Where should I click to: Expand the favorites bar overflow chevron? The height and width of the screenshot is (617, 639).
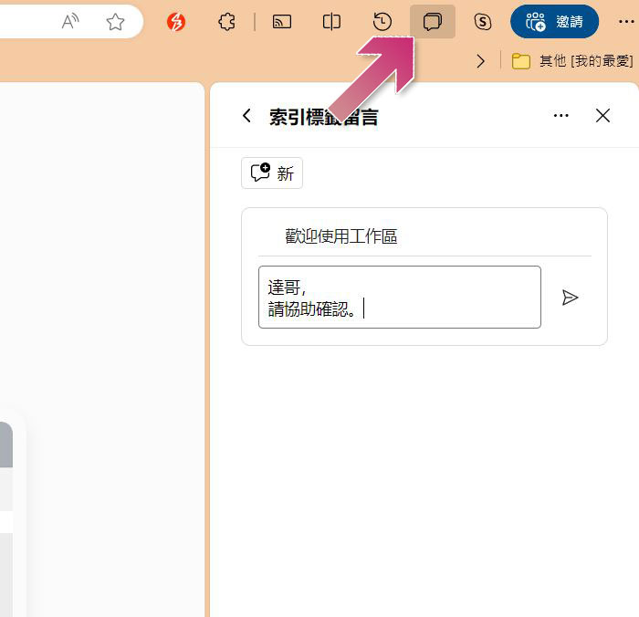(x=481, y=61)
